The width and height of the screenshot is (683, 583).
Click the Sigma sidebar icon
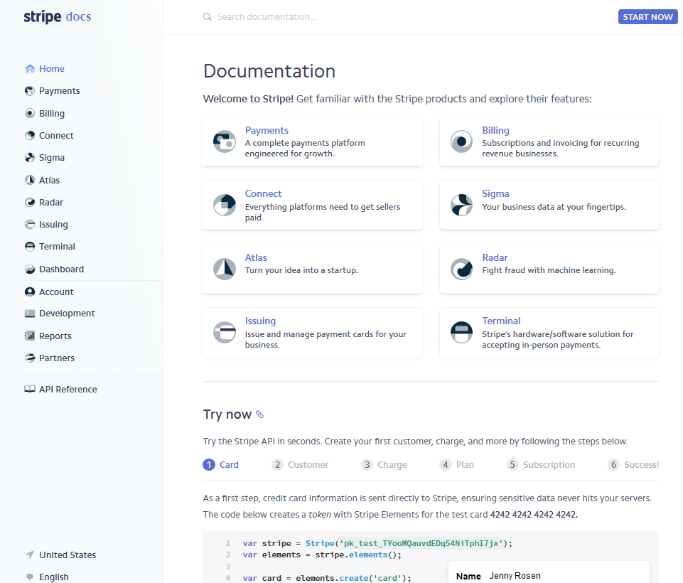coord(28,157)
